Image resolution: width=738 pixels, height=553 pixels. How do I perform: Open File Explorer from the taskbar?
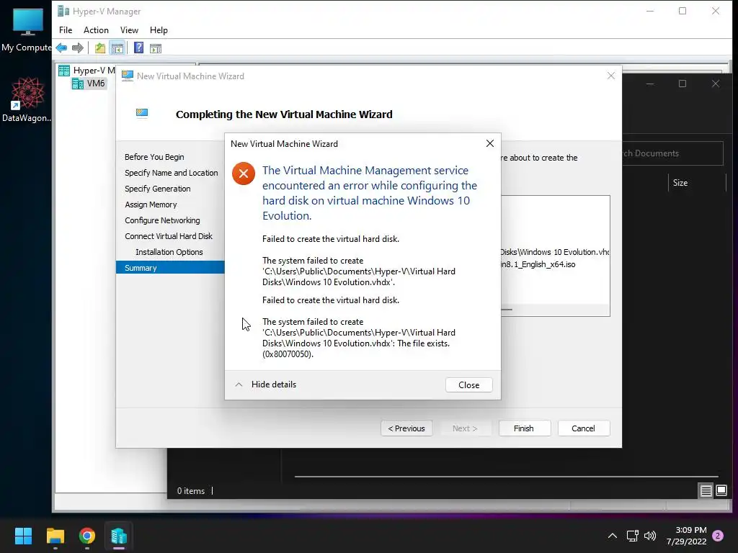55,536
